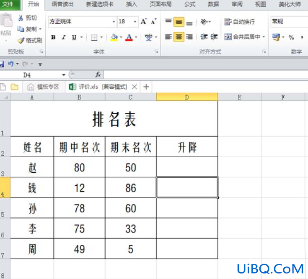Viewport: 308px width, 279px height.
Task: Toggle auto wrap text
Action: 239,22
